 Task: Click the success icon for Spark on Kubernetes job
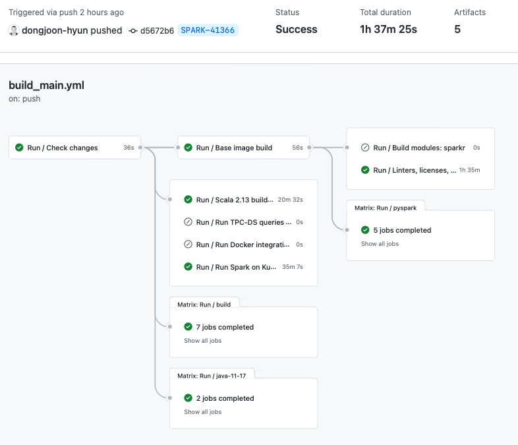click(188, 267)
